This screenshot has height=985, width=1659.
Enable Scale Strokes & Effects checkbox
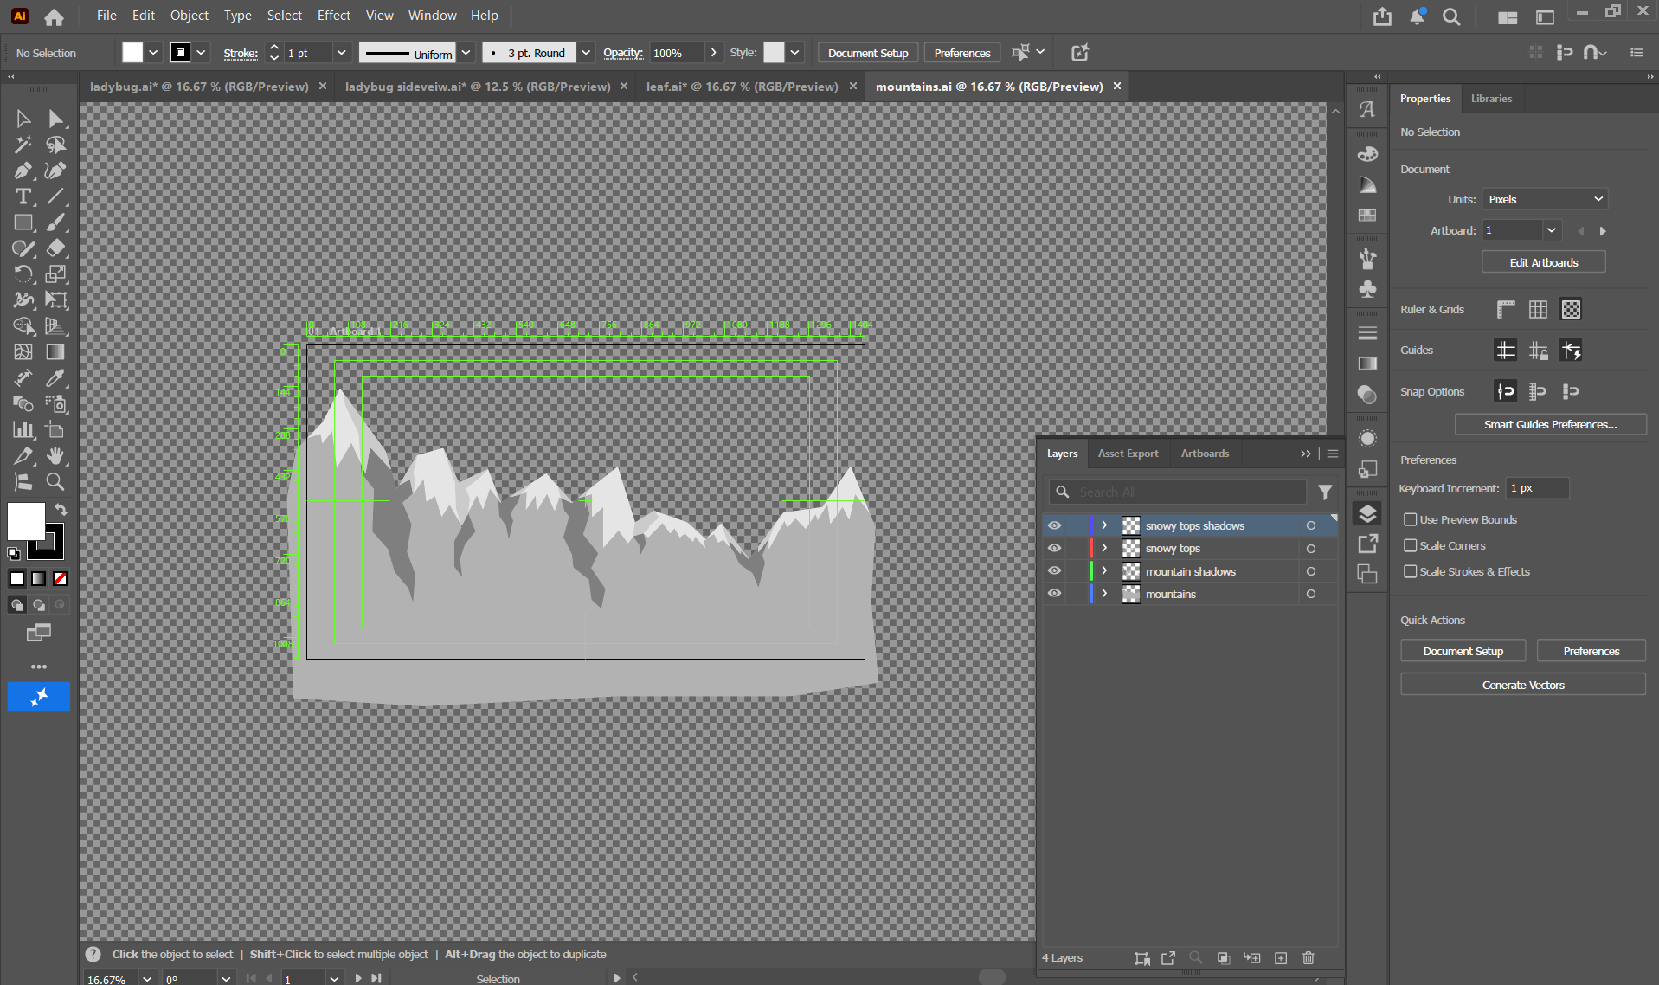click(1411, 571)
